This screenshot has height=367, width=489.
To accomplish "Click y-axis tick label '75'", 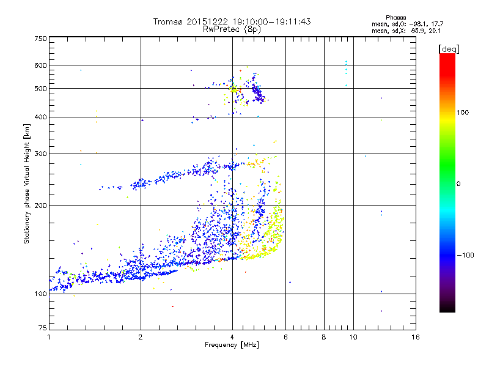I will 43,328.
